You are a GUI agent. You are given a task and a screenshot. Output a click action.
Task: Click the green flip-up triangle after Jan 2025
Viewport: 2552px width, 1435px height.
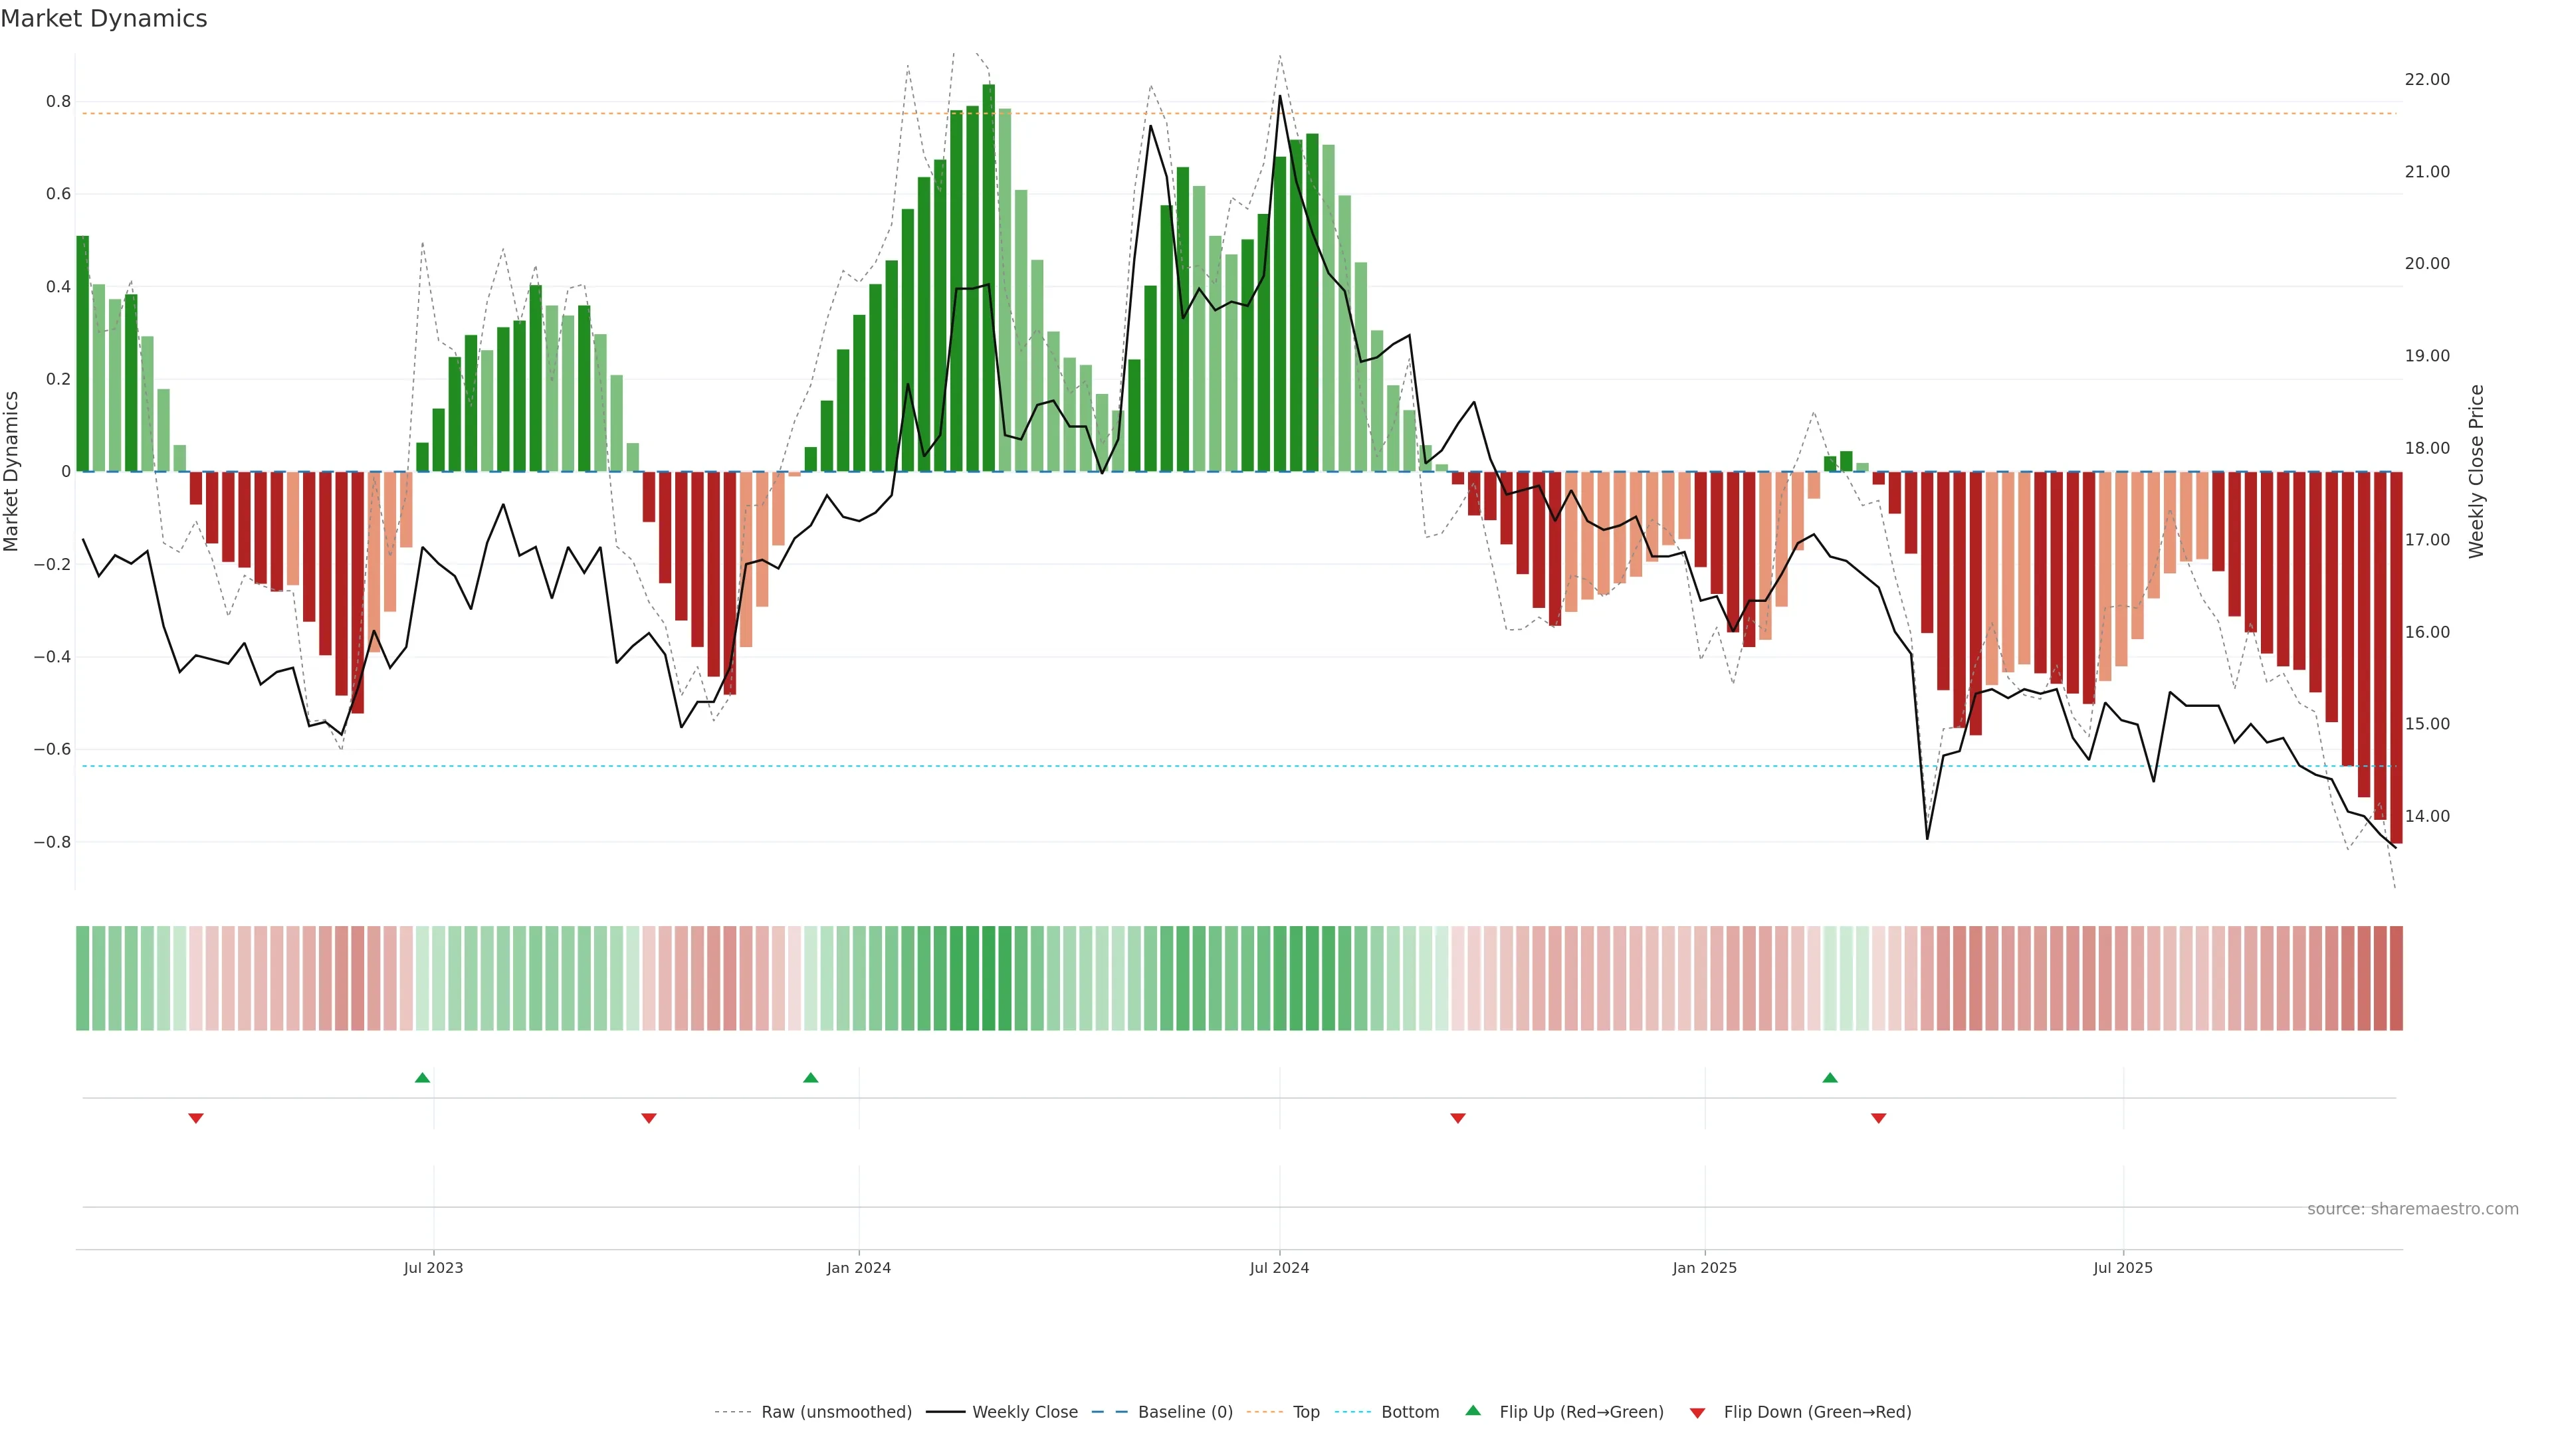click(x=1830, y=1078)
